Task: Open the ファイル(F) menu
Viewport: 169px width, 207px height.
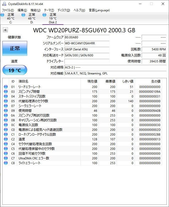Action: [x=8, y=10]
